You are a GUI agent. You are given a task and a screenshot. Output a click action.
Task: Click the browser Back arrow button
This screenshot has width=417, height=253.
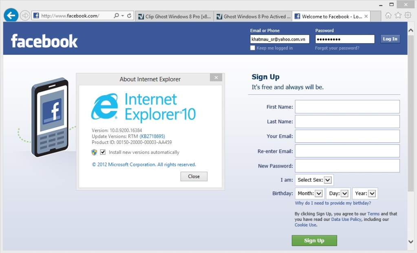[x=11, y=15]
